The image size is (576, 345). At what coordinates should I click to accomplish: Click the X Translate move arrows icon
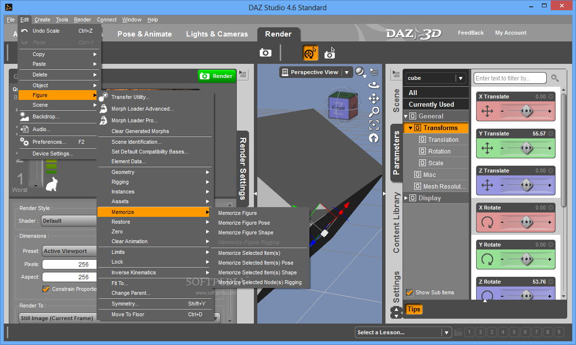click(487, 111)
